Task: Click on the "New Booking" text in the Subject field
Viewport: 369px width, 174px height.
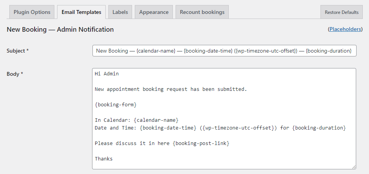Action: coord(112,51)
